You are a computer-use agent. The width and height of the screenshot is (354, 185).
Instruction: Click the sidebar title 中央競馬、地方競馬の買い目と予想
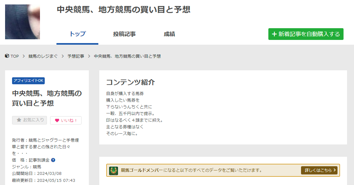coord(47,98)
